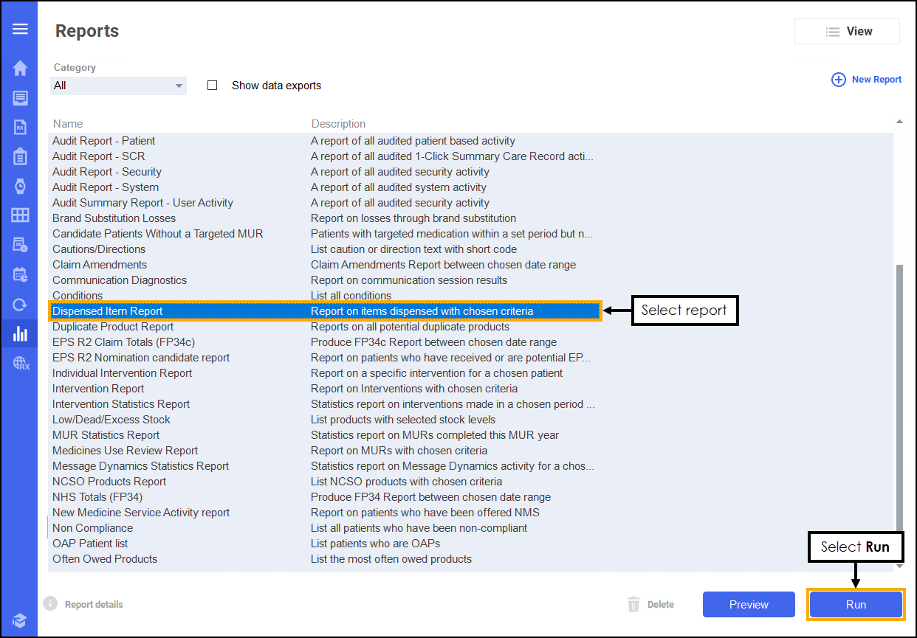
Task: Click the graduation cap icon at bottom
Action: 20,620
